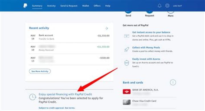This screenshot has height=111, width=205.
Task: Open the Offers tab
Action: (x=97, y=6)
